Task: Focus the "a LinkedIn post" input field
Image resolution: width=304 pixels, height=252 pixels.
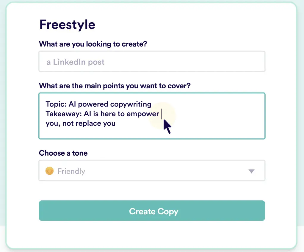Action: (x=152, y=62)
